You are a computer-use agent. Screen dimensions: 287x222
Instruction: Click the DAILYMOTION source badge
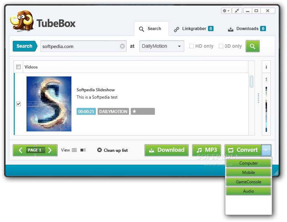pos(113,111)
